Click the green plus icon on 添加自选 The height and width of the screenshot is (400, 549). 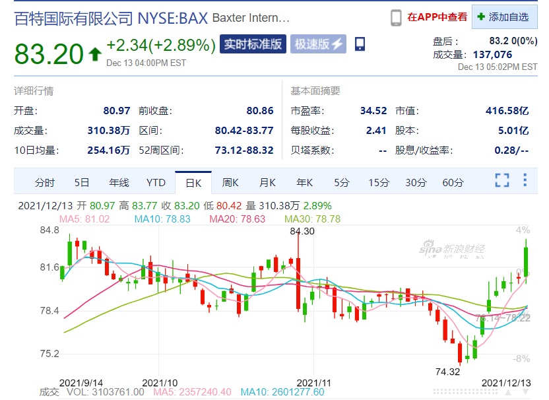pos(481,17)
